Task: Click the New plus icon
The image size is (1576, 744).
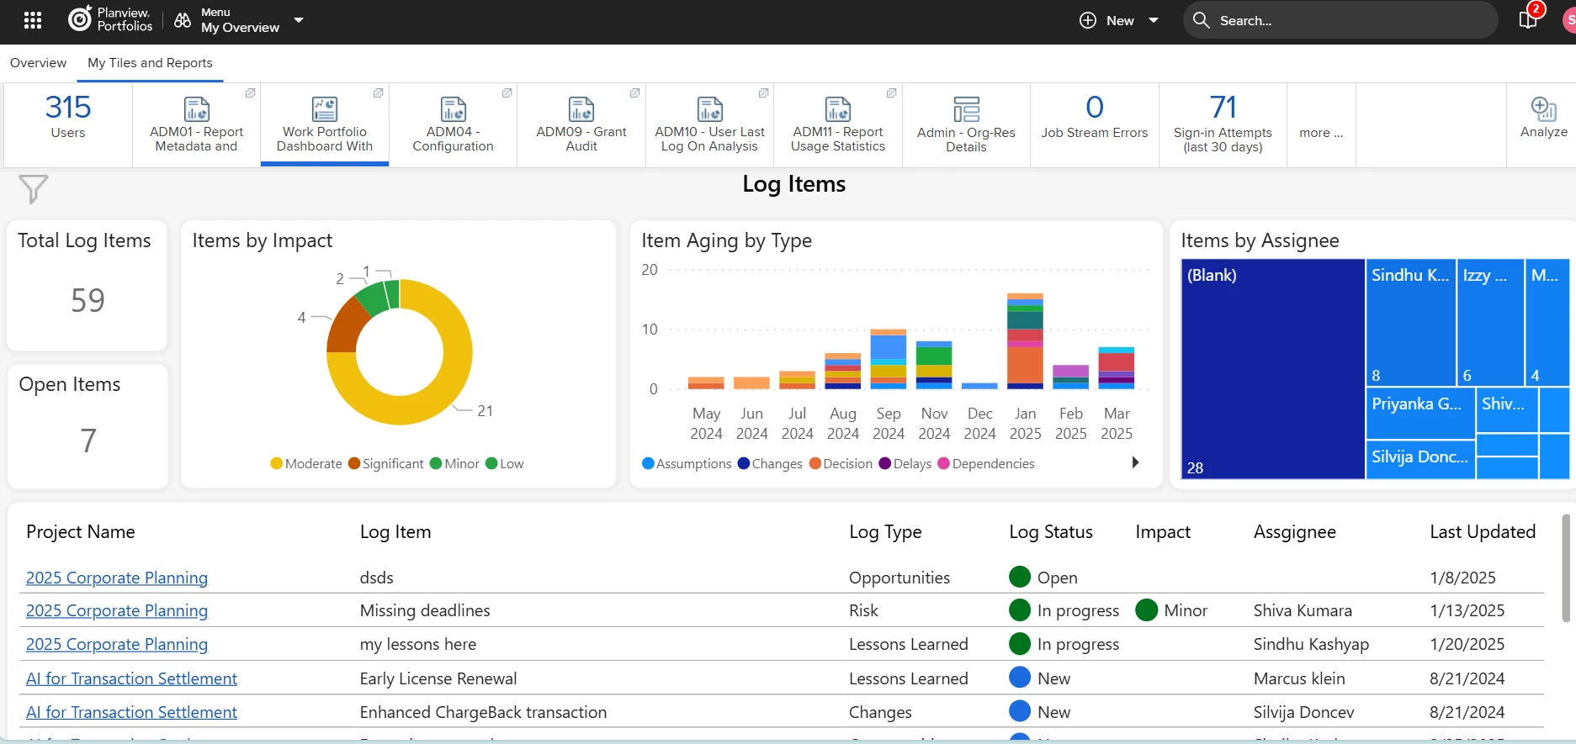Action: pos(1088,20)
